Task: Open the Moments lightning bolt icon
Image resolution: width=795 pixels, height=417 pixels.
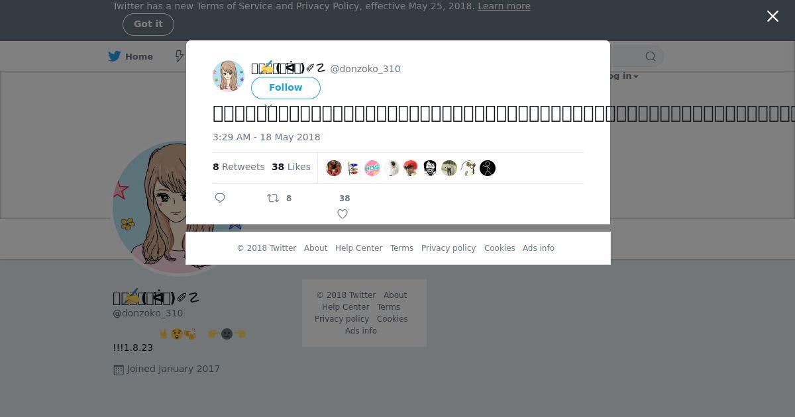Action: pos(180,56)
